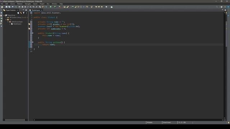Click the Suspend (pause) toolbar icon
This screenshot has width=230, height=129.
(x=22, y=7)
